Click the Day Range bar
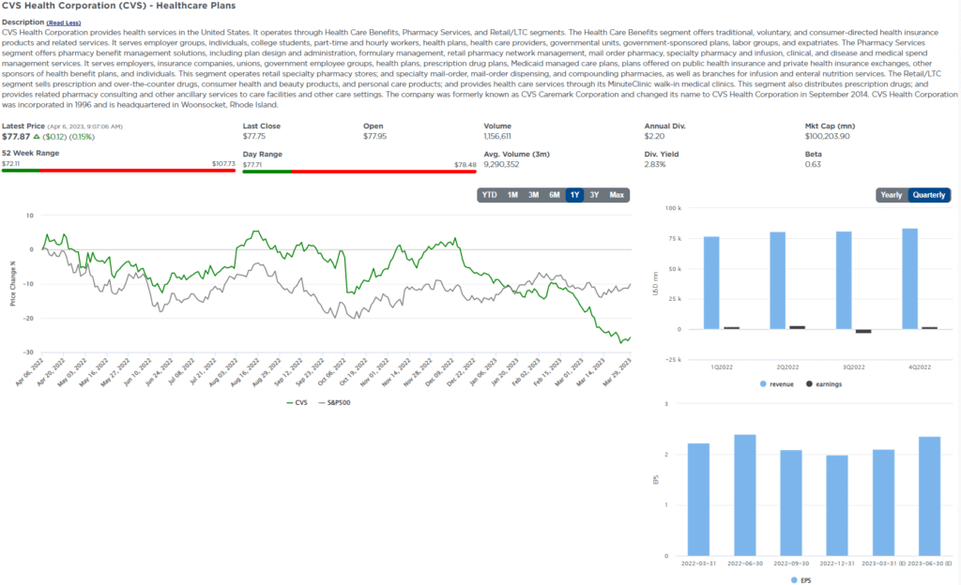Screen dimensions: 961x585 (x=359, y=172)
